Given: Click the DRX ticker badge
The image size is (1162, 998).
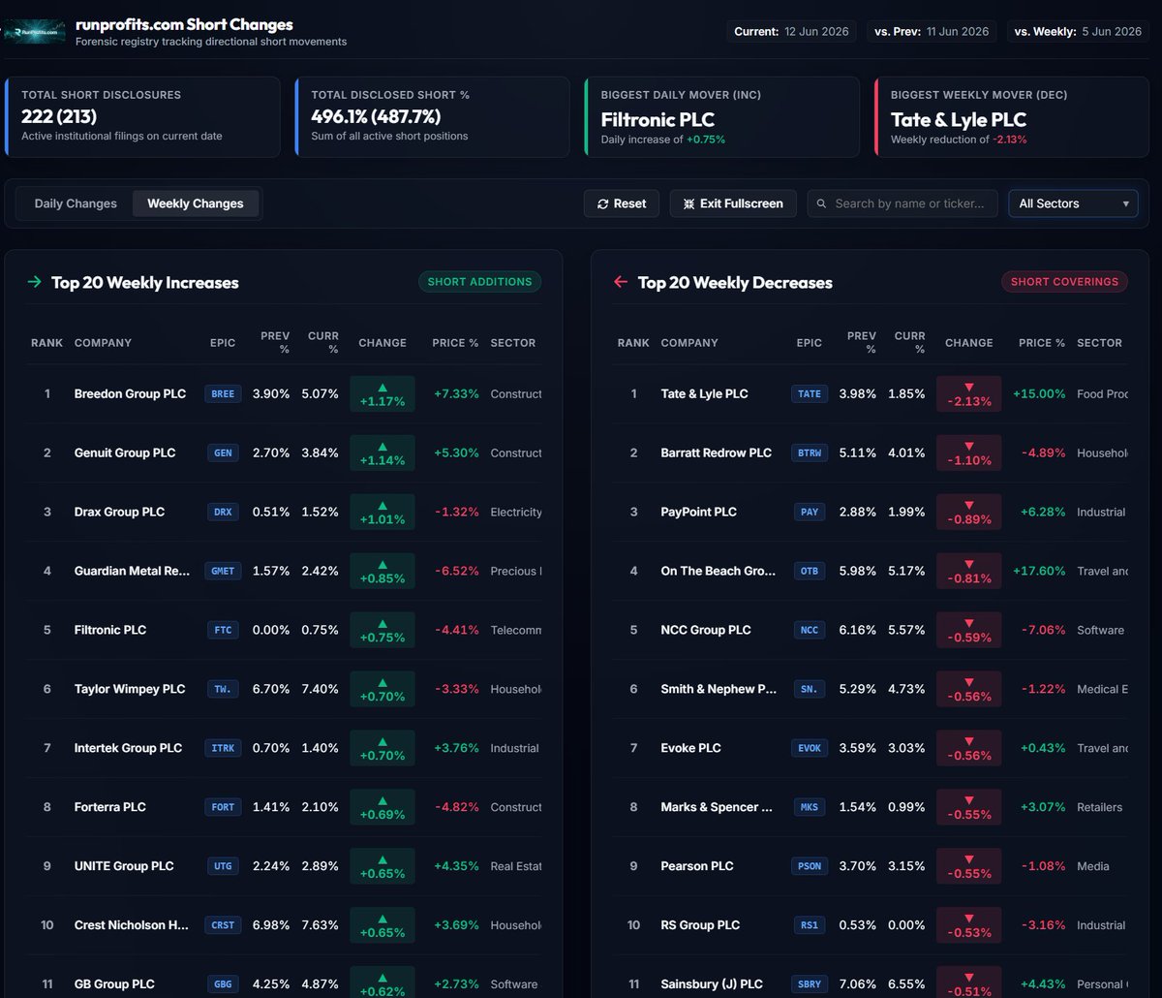Looking at the screenshot, I should click(x=223, y=512).
